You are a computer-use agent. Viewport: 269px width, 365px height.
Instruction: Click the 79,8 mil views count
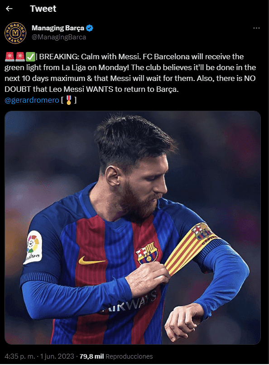91,356
